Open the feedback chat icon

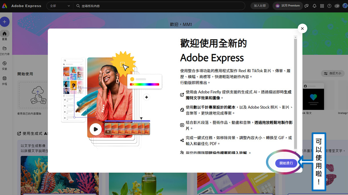307,6
